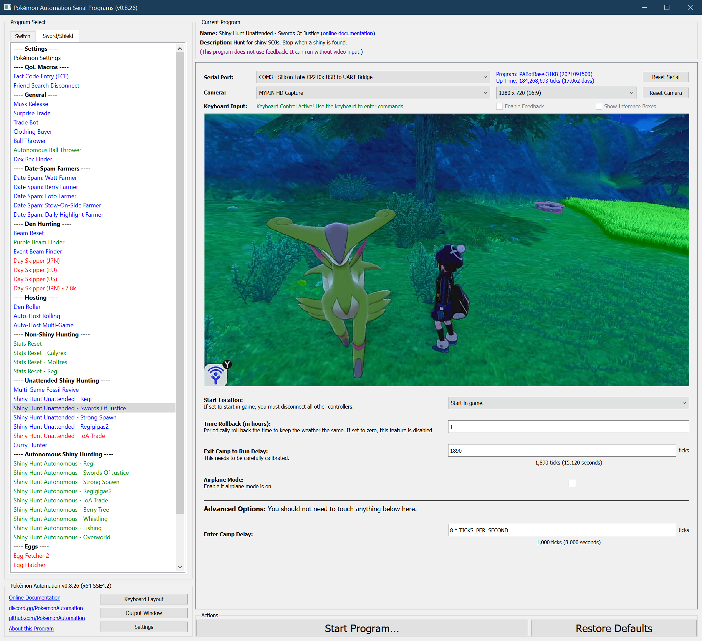This screenshot has width=702, height=641.
Task: Click the Exit Camp to Run Delay field
Action: tap(561, 451)
